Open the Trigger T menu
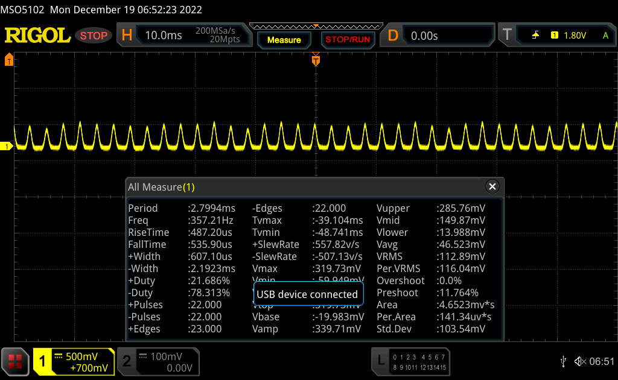 point(507,36)
